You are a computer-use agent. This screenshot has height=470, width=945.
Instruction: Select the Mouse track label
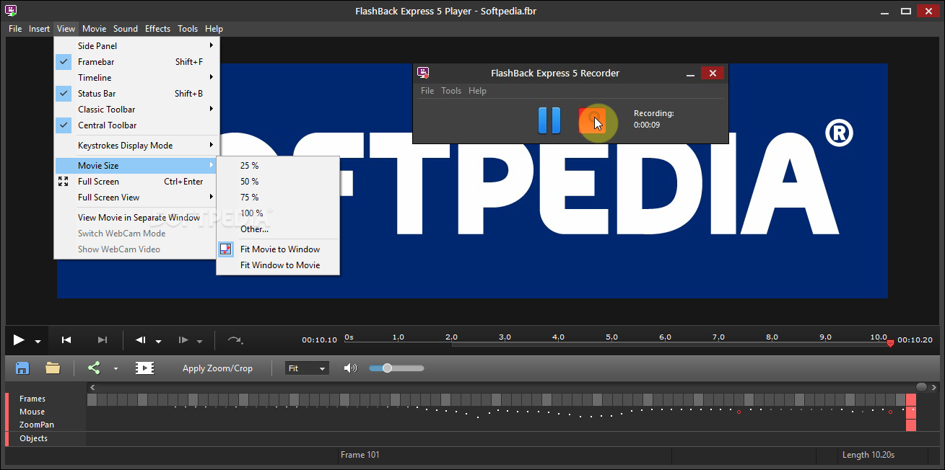(x=32, y=412)
